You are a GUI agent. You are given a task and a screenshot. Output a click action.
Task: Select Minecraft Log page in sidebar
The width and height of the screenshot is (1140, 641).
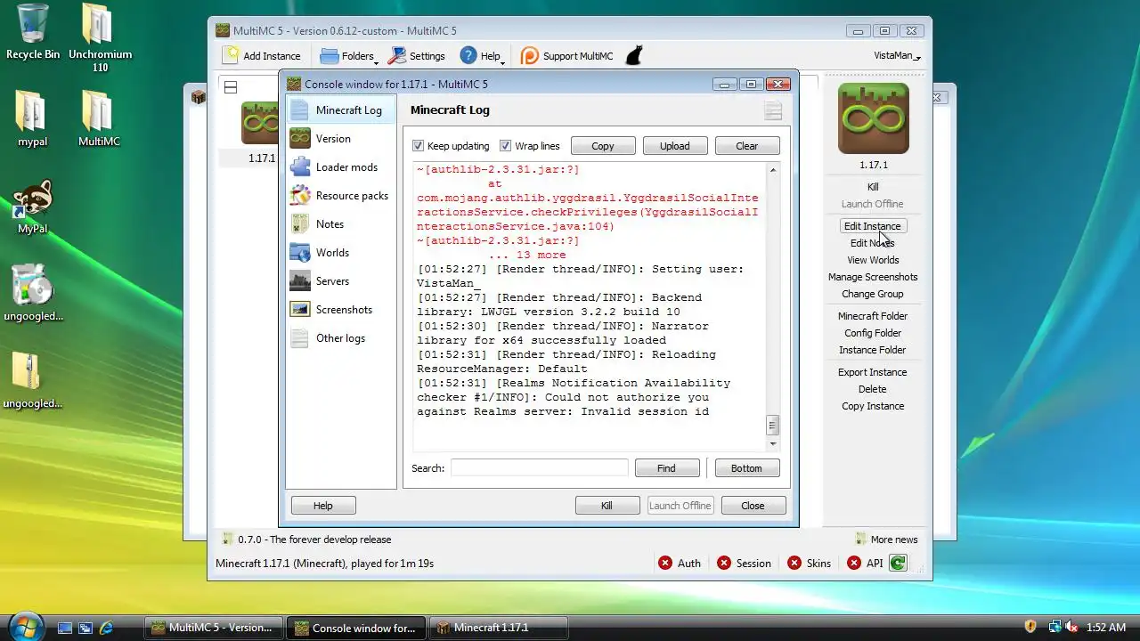341,110
